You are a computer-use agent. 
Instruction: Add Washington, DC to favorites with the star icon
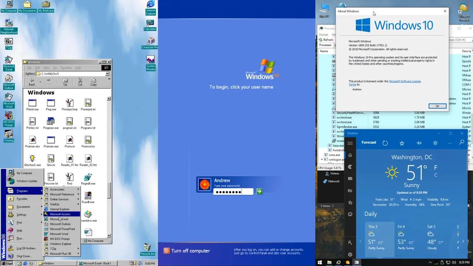(x=402, y=143)
